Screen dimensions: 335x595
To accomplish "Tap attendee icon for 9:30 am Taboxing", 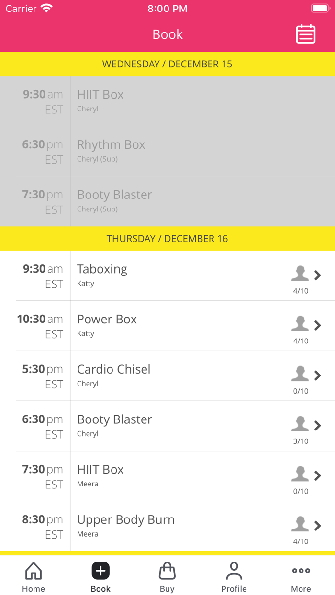I will pos(300,274).
